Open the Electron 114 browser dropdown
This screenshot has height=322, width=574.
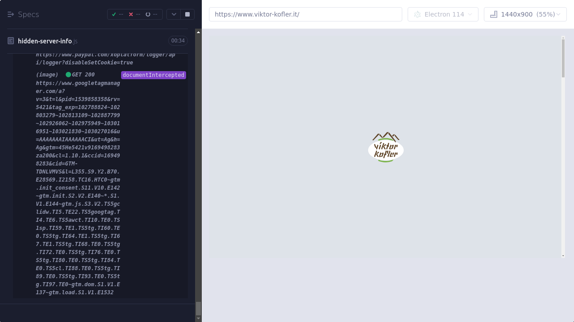point(443,14)
